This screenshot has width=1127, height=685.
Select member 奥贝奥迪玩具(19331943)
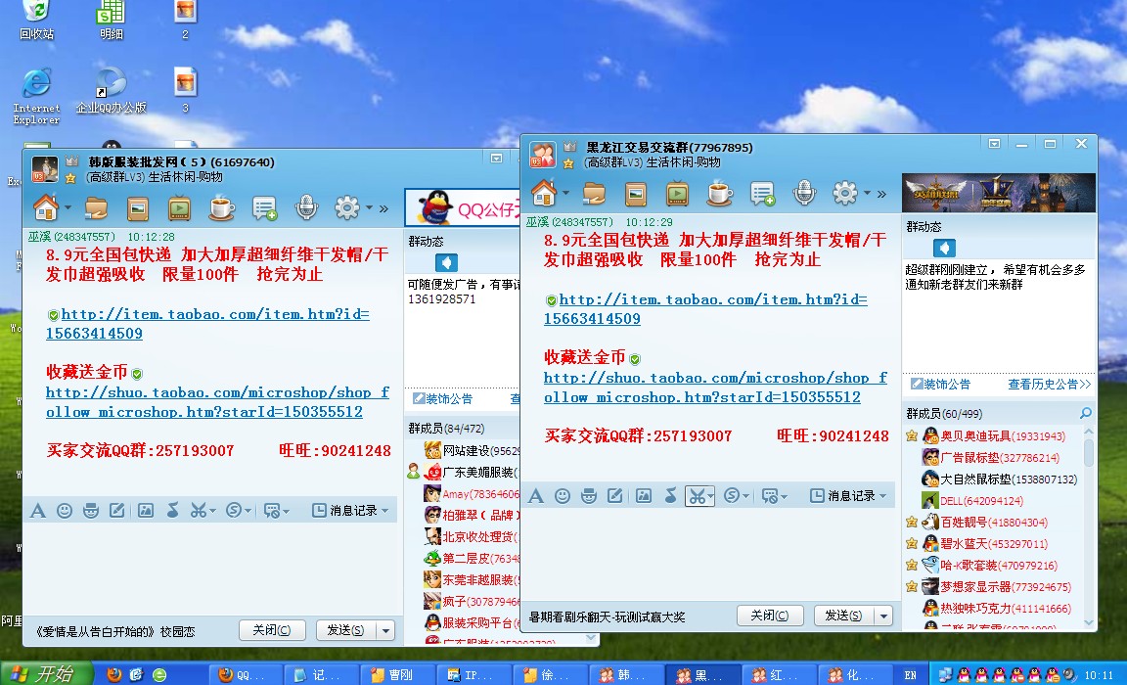pyautogui.click(x=1002, y=435)
